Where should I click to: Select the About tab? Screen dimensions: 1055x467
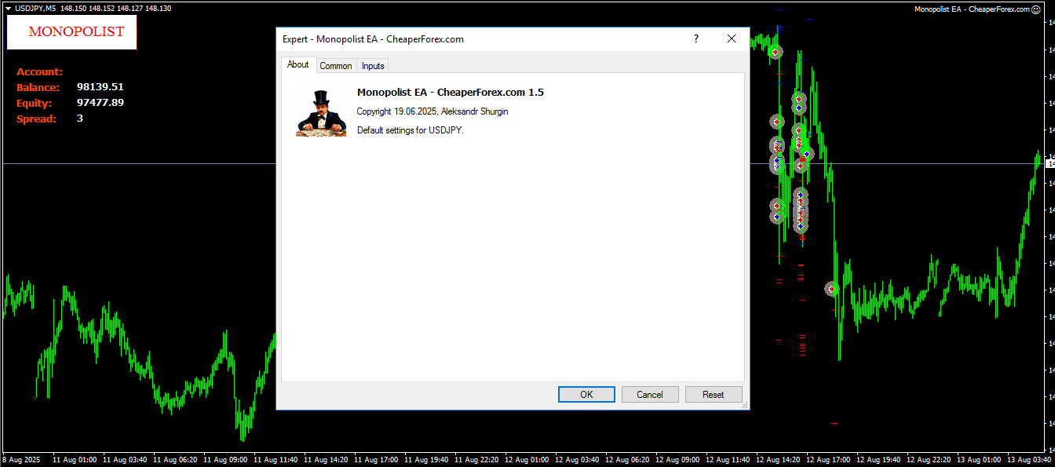tap(298, 64)
